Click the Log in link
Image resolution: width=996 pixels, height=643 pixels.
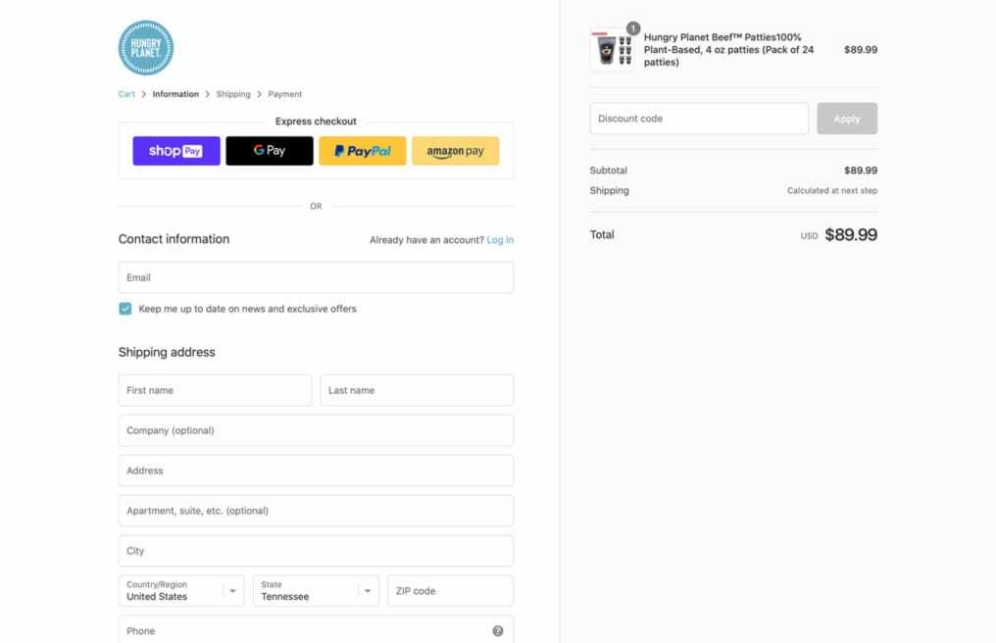pyautogui.click(x=500, y=240)
